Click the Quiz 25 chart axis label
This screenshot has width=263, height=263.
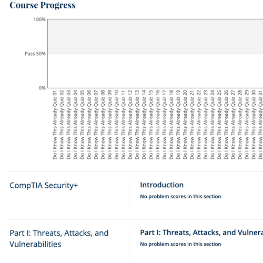[219, 125]
